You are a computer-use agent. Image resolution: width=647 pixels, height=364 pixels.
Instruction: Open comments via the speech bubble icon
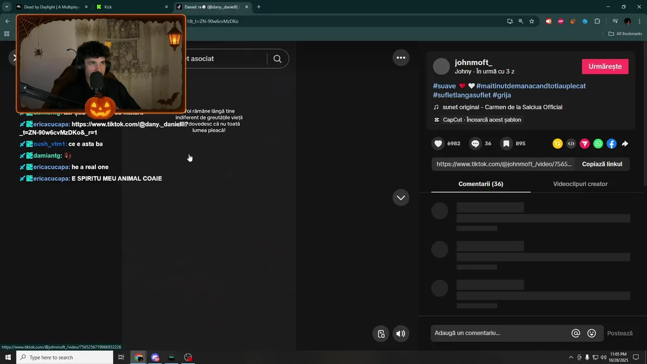(475, 144)
